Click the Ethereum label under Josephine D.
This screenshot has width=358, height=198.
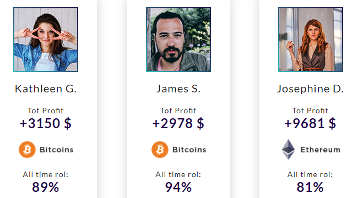tap(321, 150)
